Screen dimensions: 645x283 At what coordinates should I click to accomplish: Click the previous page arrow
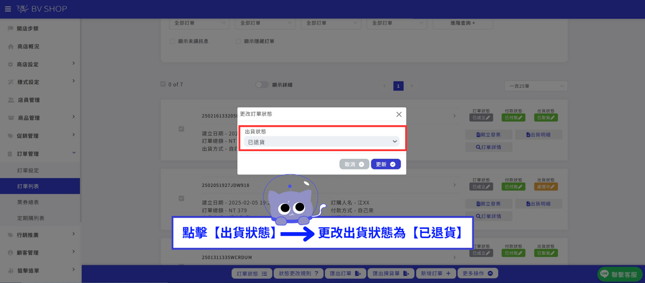tap(384, 86)
